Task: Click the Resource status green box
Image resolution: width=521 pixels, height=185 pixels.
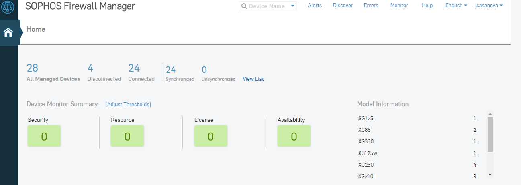Action: (127, 136)
